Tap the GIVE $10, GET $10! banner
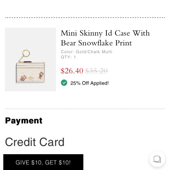Viewport: 170px width, 170px height. pyautogui.click(x=43, y=162)
